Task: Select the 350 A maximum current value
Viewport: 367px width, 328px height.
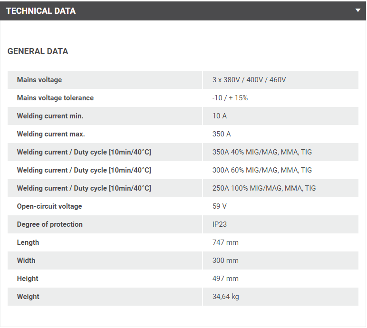Action: [222, 134]
